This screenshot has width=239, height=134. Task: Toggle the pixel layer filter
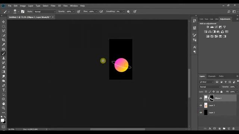(x=217, y=82)
